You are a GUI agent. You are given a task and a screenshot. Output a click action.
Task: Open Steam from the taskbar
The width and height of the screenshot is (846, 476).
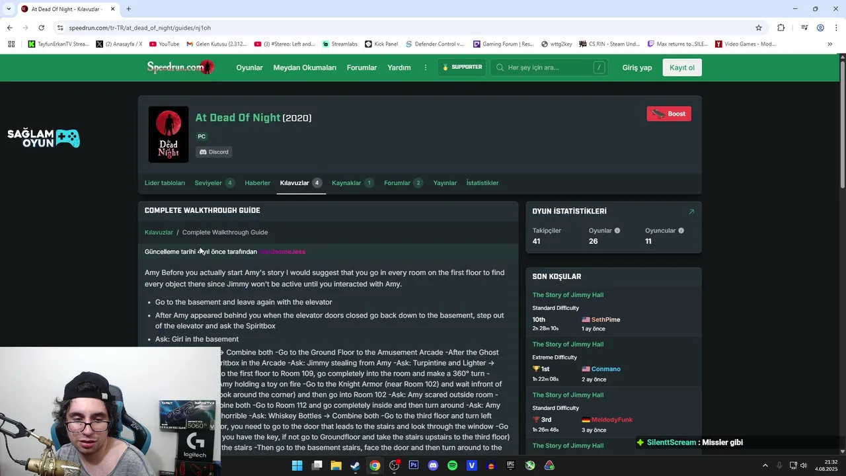tap(356, 465)
